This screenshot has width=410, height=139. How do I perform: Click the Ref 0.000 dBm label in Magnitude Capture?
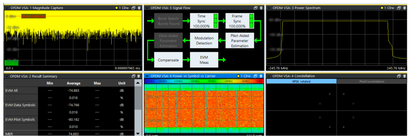click(34, 16)
